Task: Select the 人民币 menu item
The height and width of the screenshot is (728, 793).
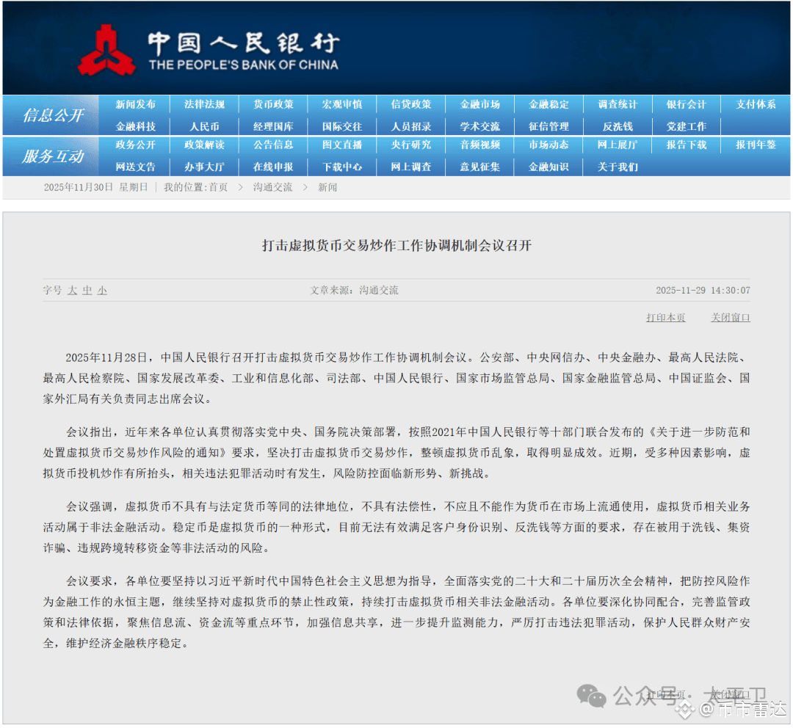Action: coord(204,125)
